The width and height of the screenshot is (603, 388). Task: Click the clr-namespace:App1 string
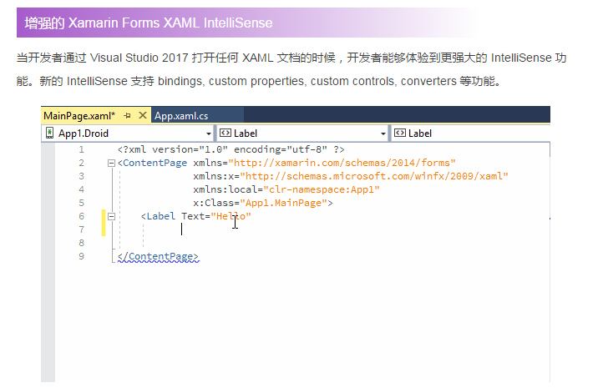click(x=322, y=189)
